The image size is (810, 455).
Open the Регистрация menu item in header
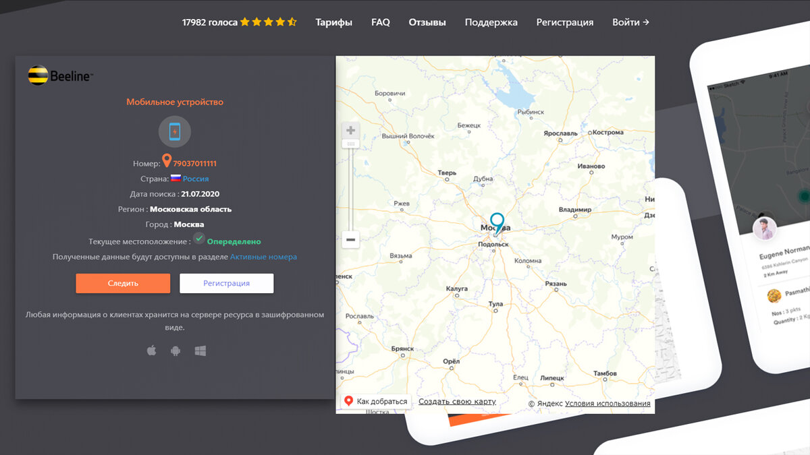click(x=565, y=22)
